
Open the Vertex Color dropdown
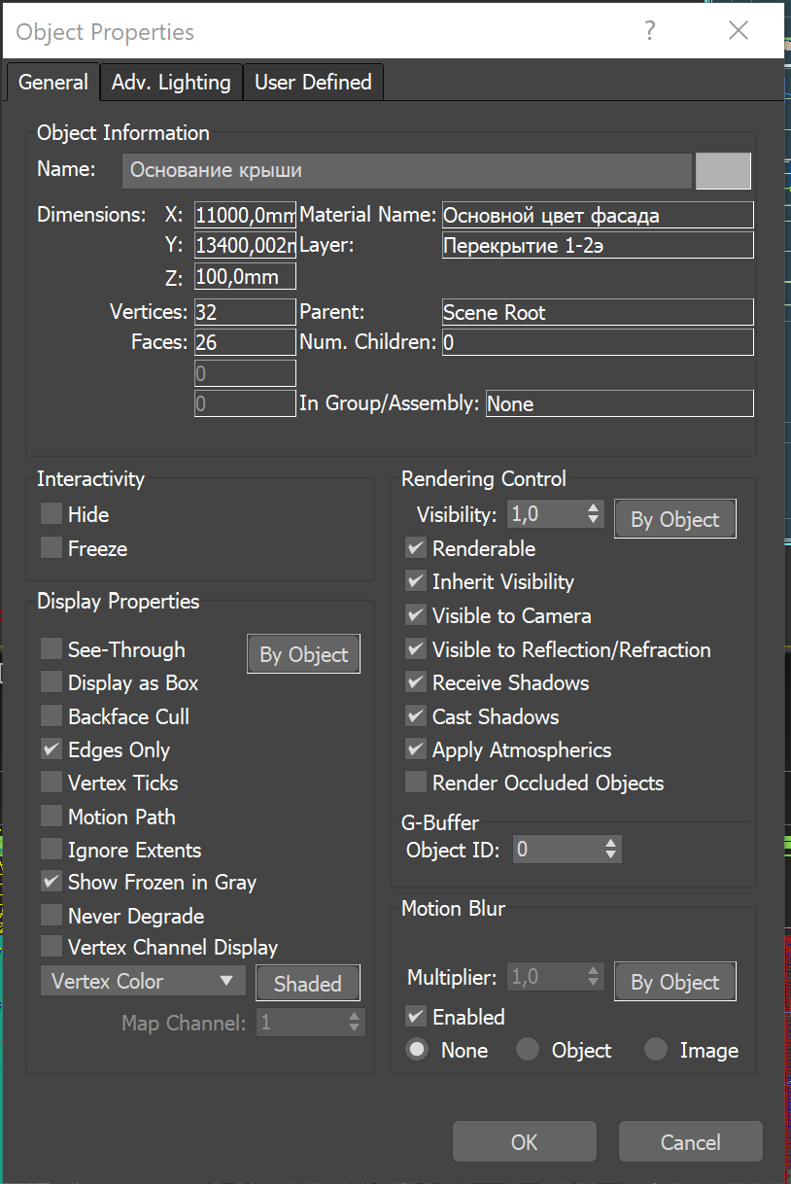143,981
